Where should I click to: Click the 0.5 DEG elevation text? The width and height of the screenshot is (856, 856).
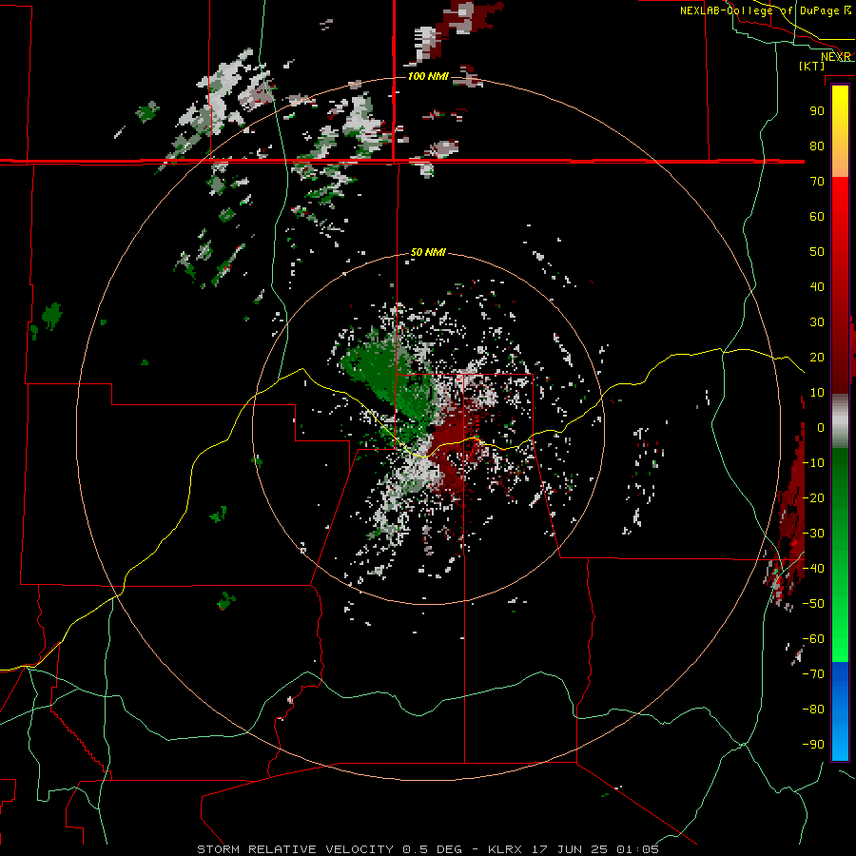432,849
